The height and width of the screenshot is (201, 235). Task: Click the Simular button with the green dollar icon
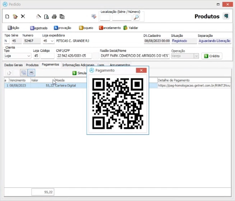79,73
